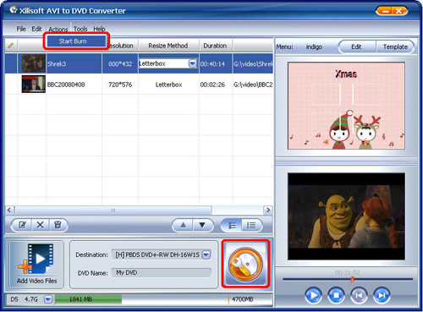
Task: Open the Edit menu
Action: (x=36, y=29)
